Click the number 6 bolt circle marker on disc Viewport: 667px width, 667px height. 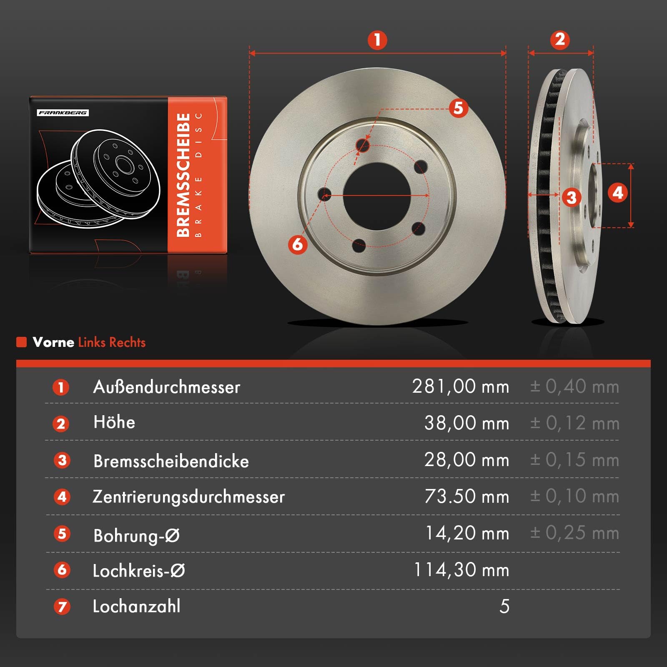point(298,244)
